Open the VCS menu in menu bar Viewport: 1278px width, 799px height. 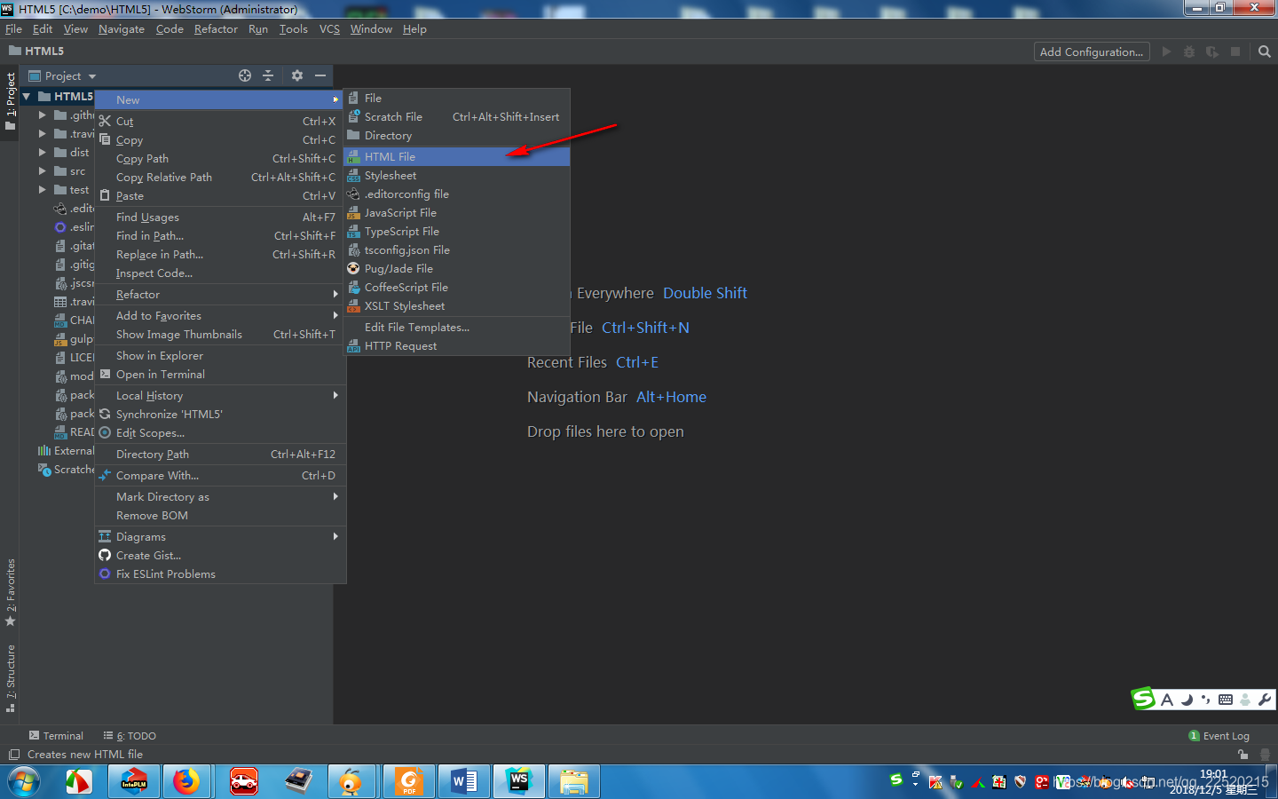(329, 29)
